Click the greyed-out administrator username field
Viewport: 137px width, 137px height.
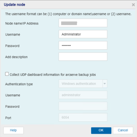(x=83, y=95)
